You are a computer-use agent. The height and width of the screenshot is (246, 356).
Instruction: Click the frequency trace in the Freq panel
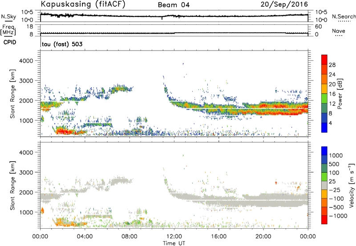tap(174, 33)
